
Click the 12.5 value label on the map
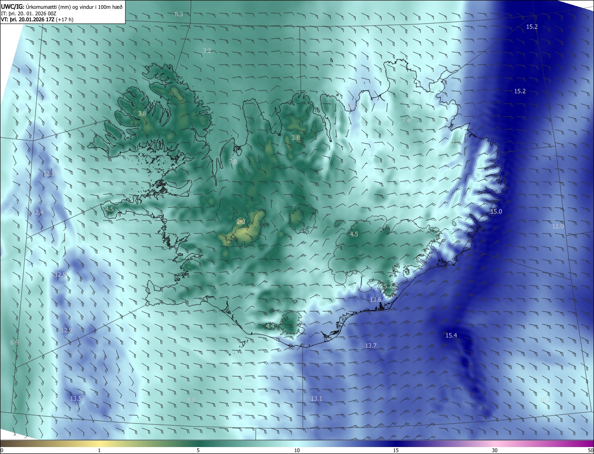point(49,173)
